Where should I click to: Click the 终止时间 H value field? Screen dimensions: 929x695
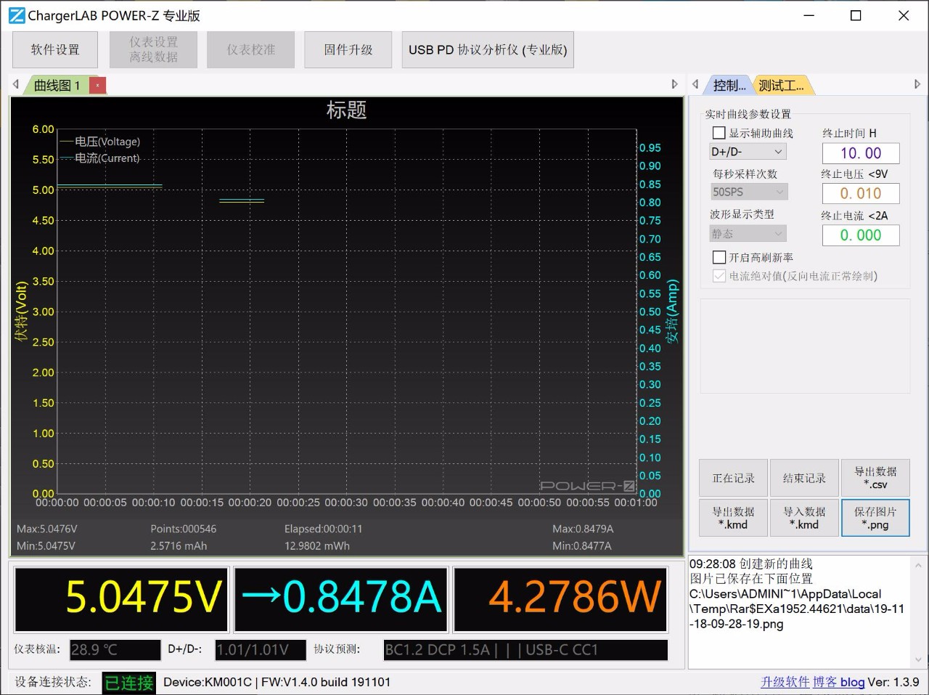pos(860,153)
